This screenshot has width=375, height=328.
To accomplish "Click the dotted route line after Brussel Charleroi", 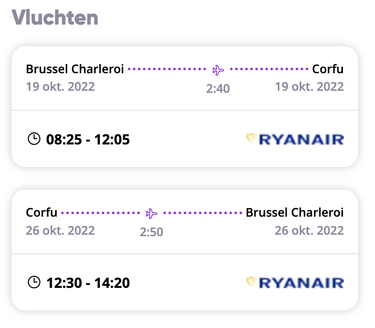I will [167, 69].
